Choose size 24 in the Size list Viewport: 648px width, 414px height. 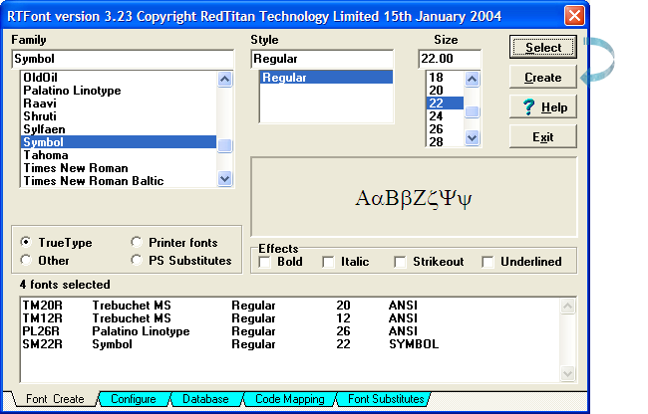[445, 116]
